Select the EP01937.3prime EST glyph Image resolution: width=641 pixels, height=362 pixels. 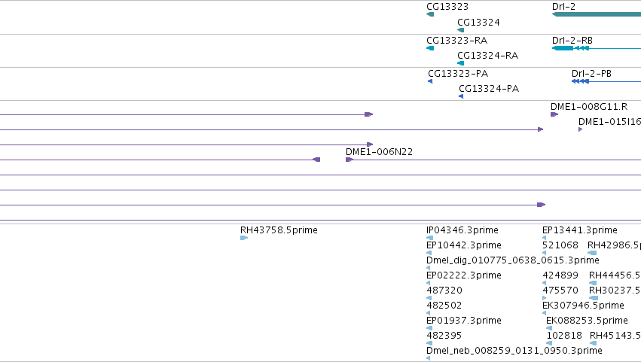pos(429,328)
